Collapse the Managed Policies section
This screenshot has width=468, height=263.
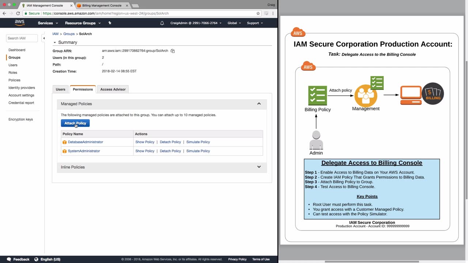pos(259,104)
